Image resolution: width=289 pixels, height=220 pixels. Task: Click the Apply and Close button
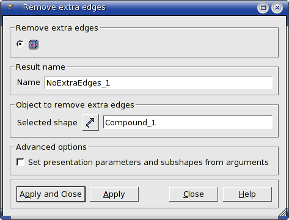point(51,194)
